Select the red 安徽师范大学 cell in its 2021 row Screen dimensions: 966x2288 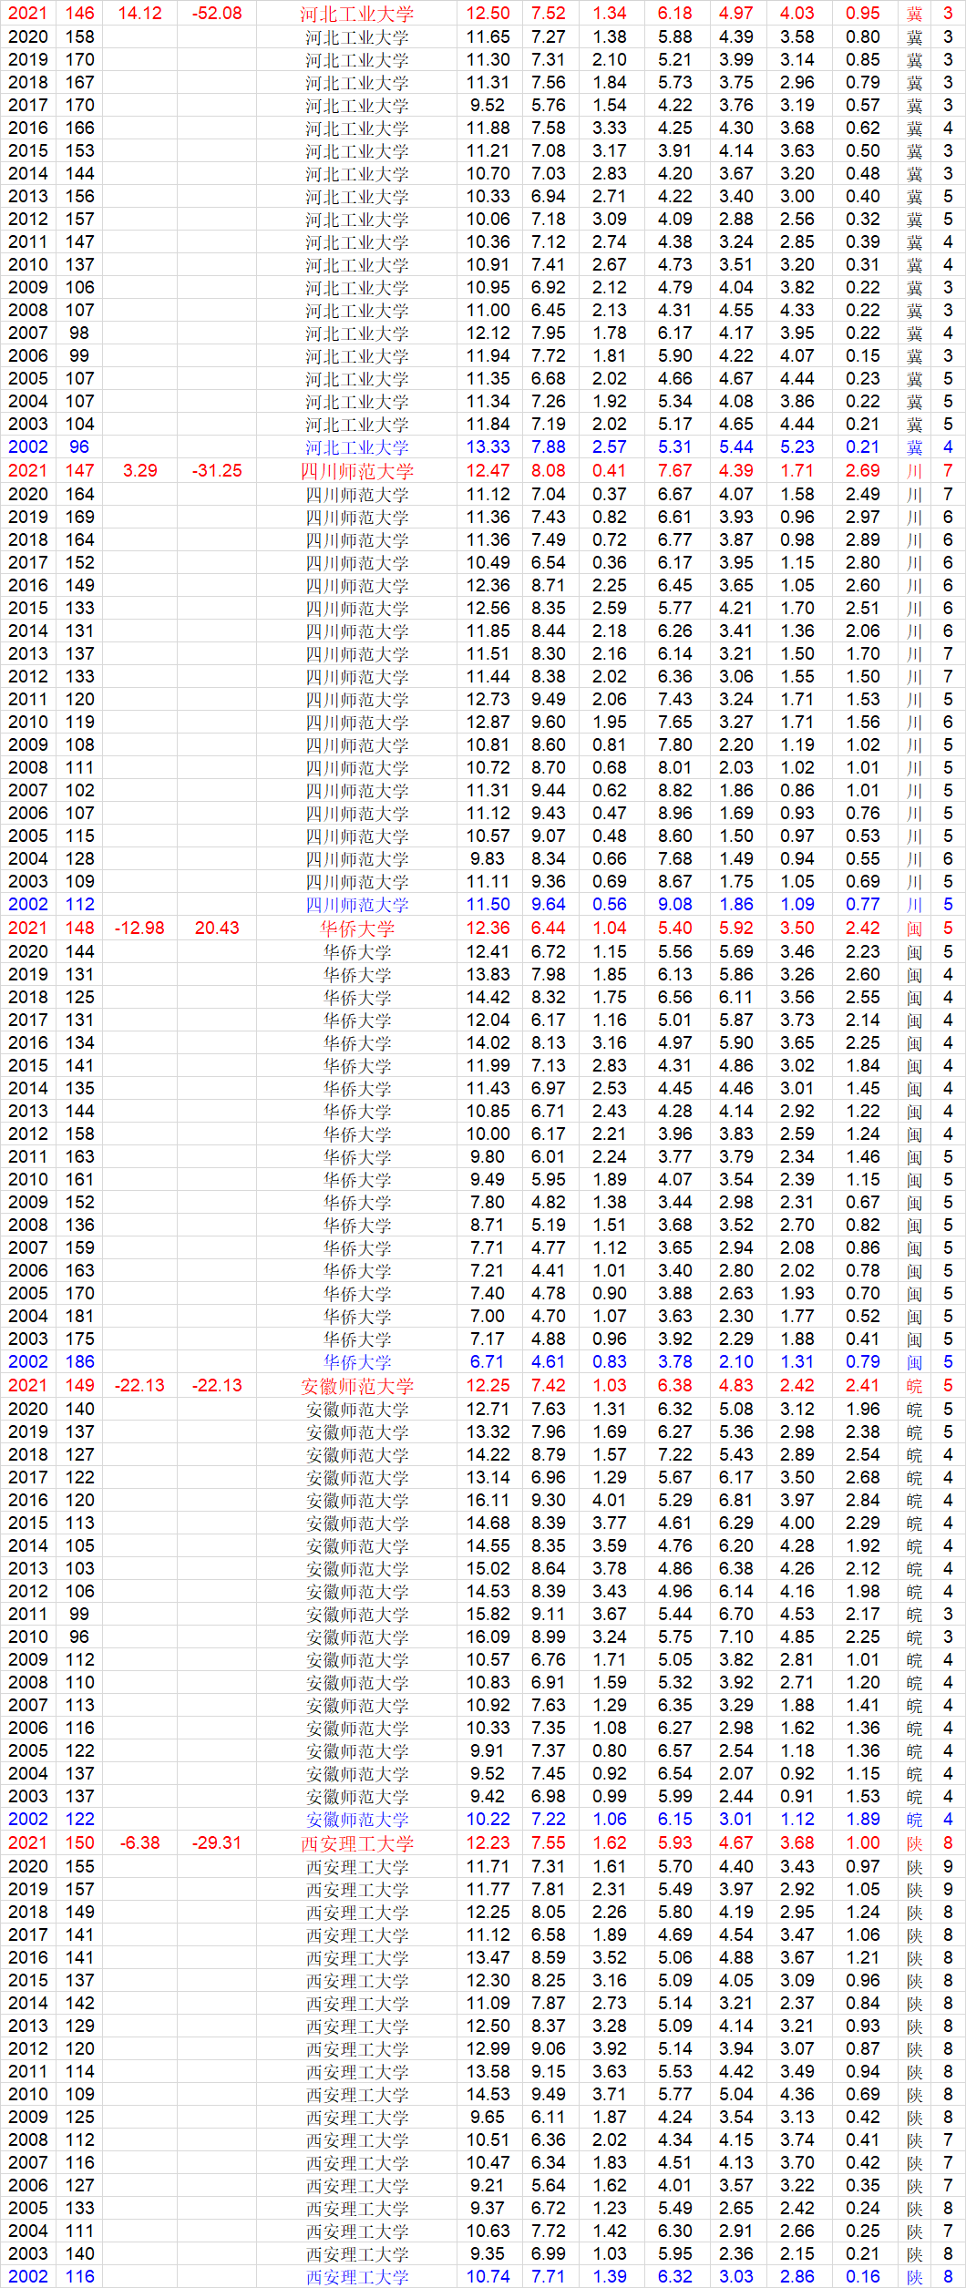point(356,1386)
